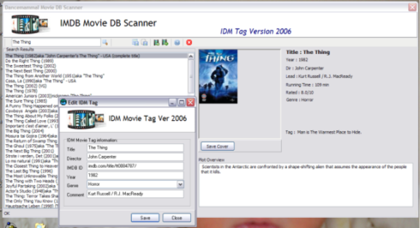
Task: Click the Comment field with Kurt Russell
Action: [x=135, y=194]
